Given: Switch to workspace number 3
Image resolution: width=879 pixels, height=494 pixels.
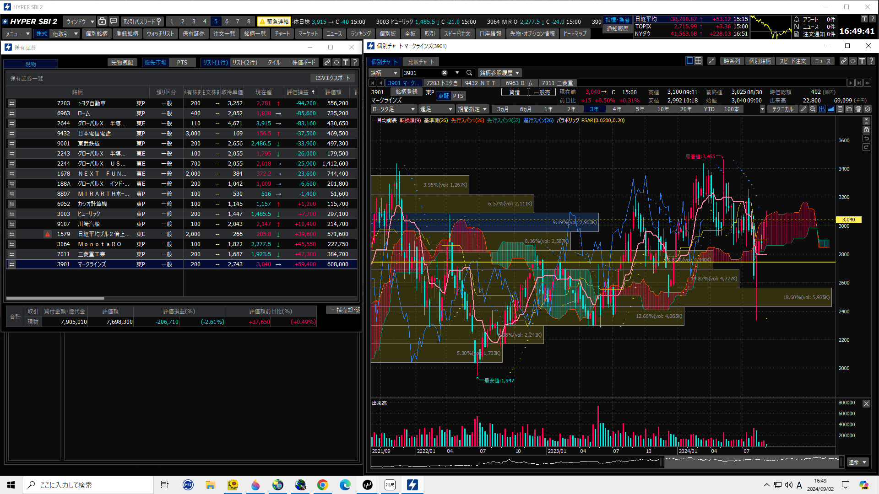Looking at the screenshot, I should [x=194, y=21].
